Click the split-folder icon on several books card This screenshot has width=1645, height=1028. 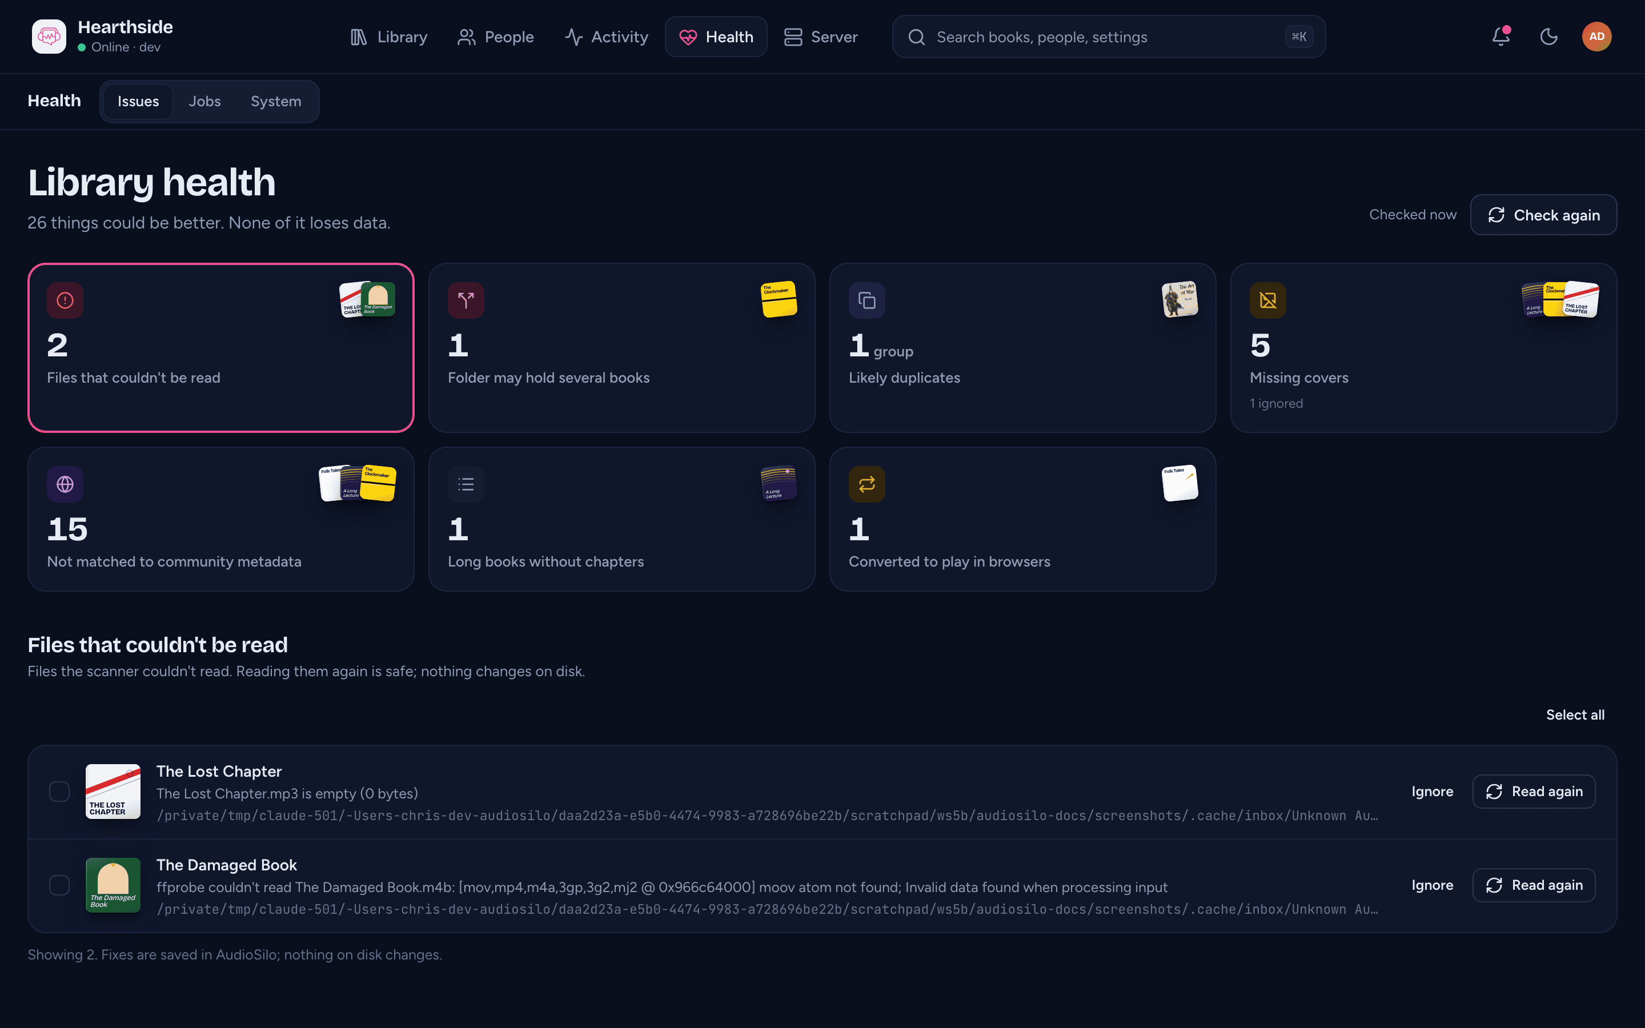click(x=466, y=300)
